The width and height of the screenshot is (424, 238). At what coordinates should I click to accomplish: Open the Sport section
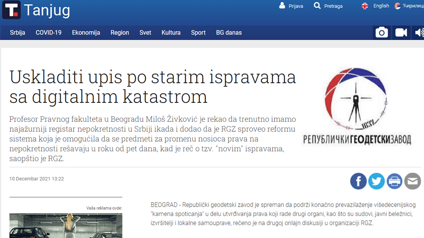[x=198, y=33]
